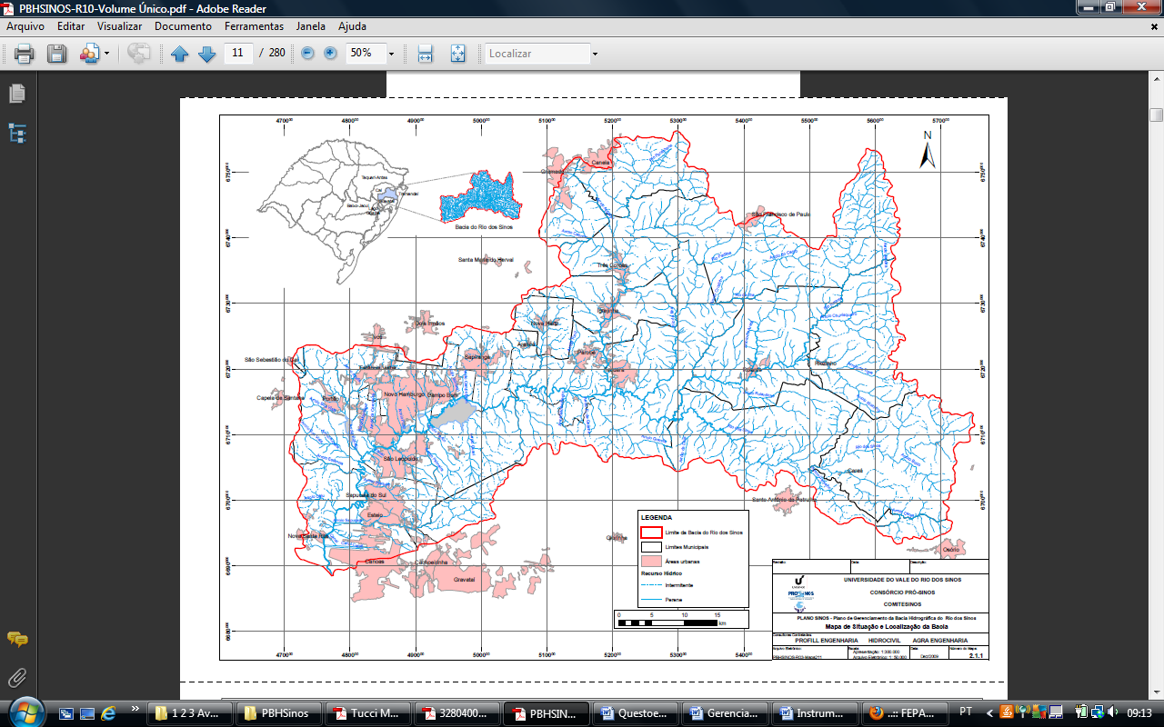1164x727 pixels.
Task: Click the page number field showing 11
Action: coord(237,53)
